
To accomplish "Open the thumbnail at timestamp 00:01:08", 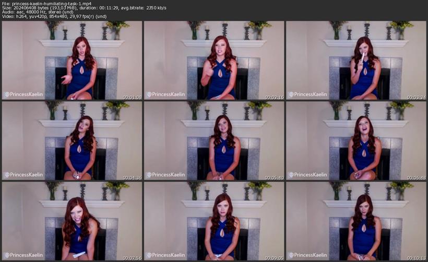I will tap(72, 60).
